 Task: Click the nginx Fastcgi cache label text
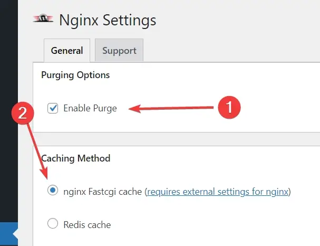pos(103,192)
